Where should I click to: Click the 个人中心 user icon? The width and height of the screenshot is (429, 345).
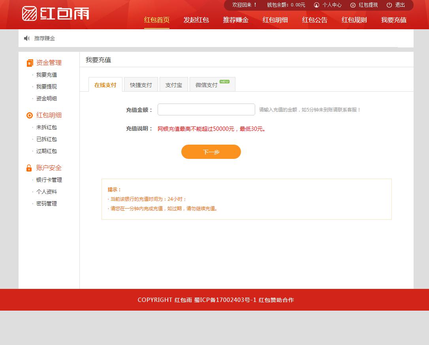316,5
